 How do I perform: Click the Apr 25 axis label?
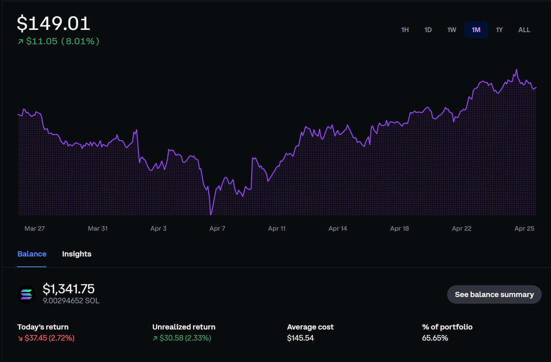pos(524,229)
